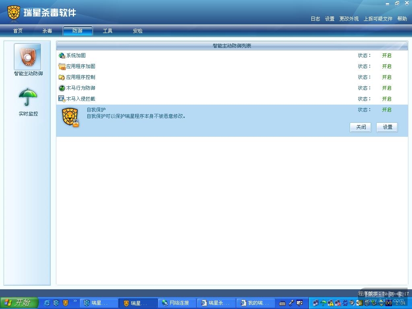Viewport: 412px width, 309px height.
Task: Select 智能主动防御 glove icon in sidebar
Action: 28,57
